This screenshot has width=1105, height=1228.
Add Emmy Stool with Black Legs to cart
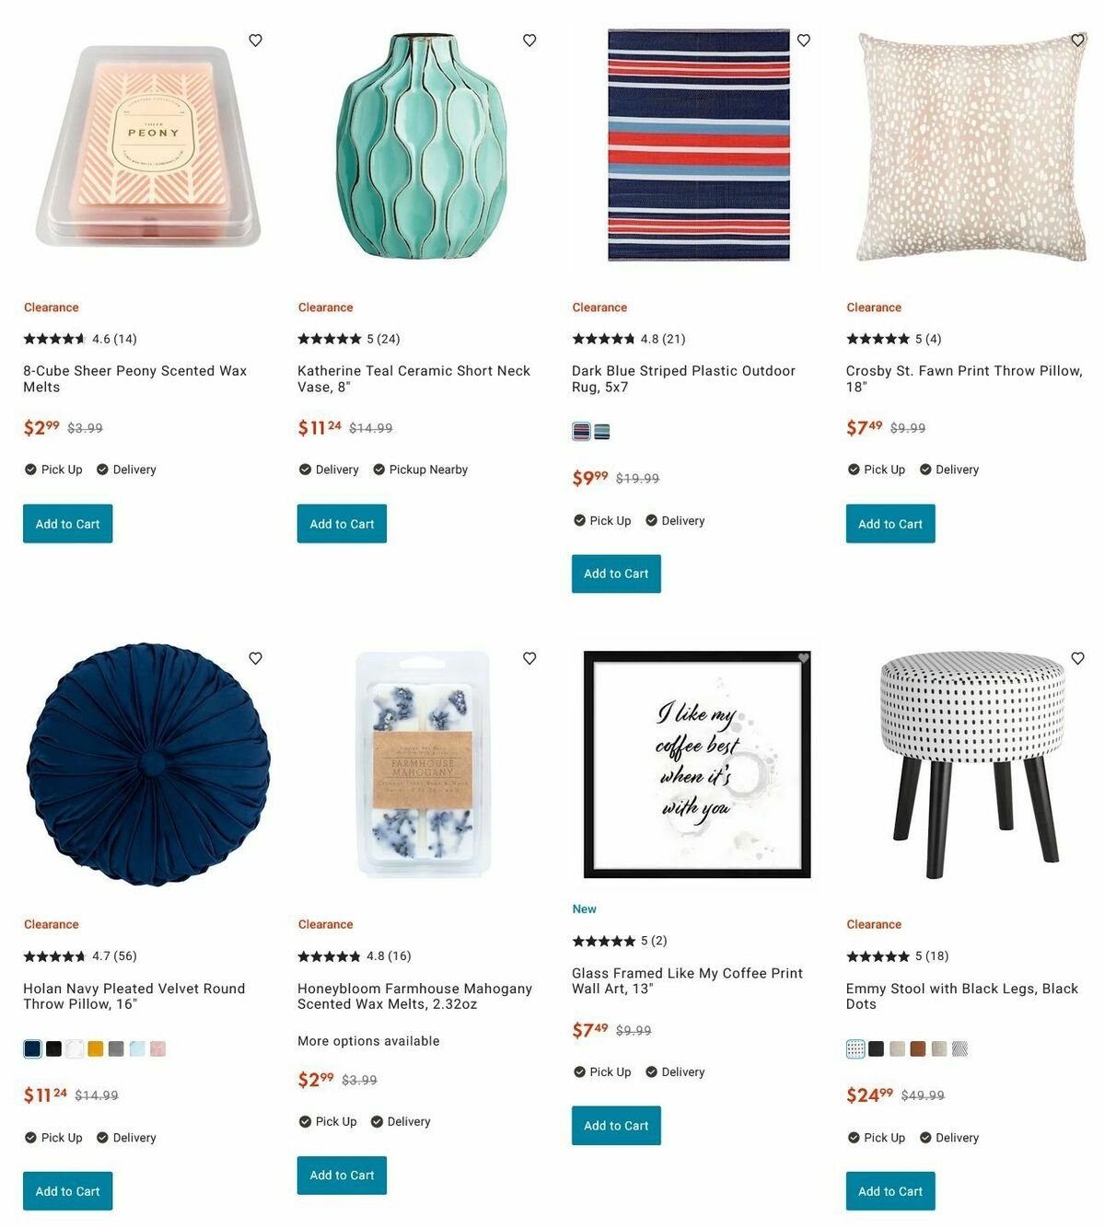click(890, 1191)
